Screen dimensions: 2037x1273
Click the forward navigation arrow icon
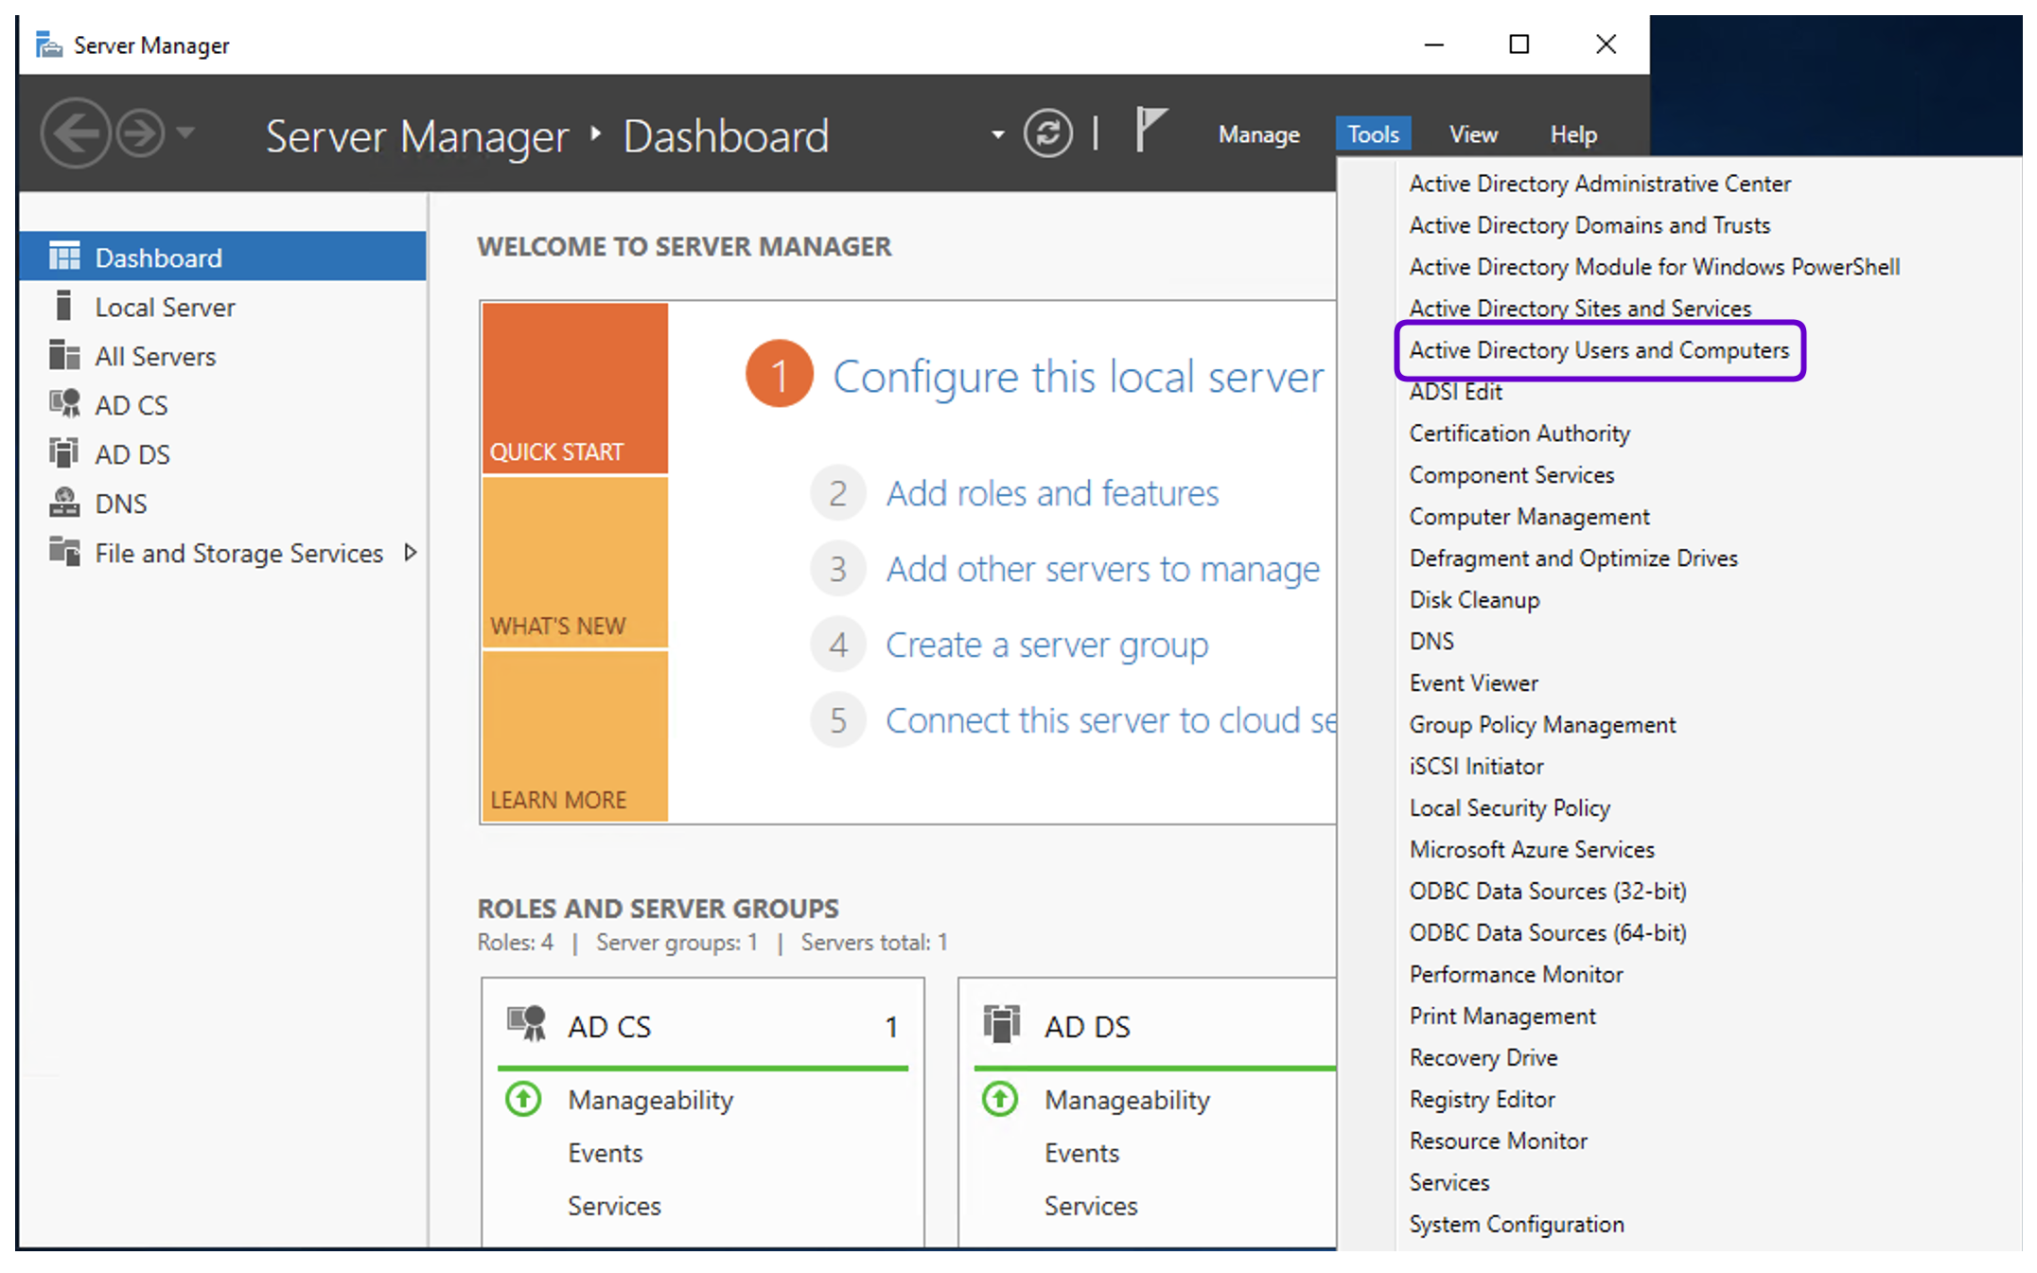click(140, 133)
